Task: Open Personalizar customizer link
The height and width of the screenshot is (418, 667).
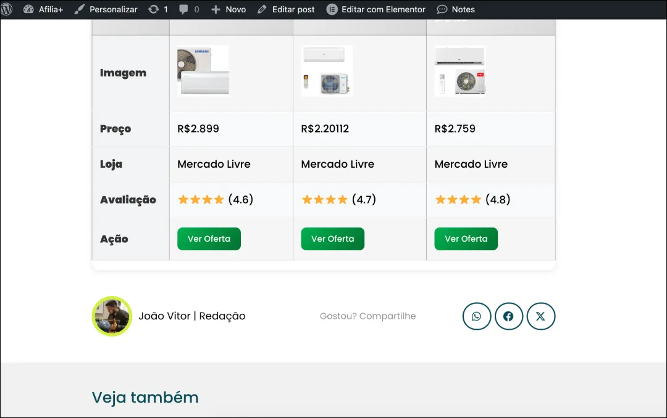Action: (106, 9)
